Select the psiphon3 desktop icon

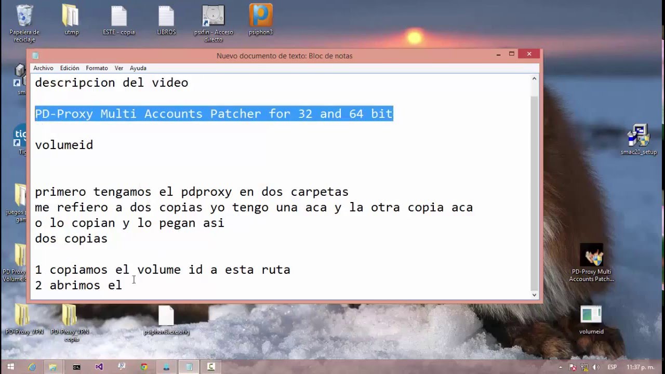261,21
